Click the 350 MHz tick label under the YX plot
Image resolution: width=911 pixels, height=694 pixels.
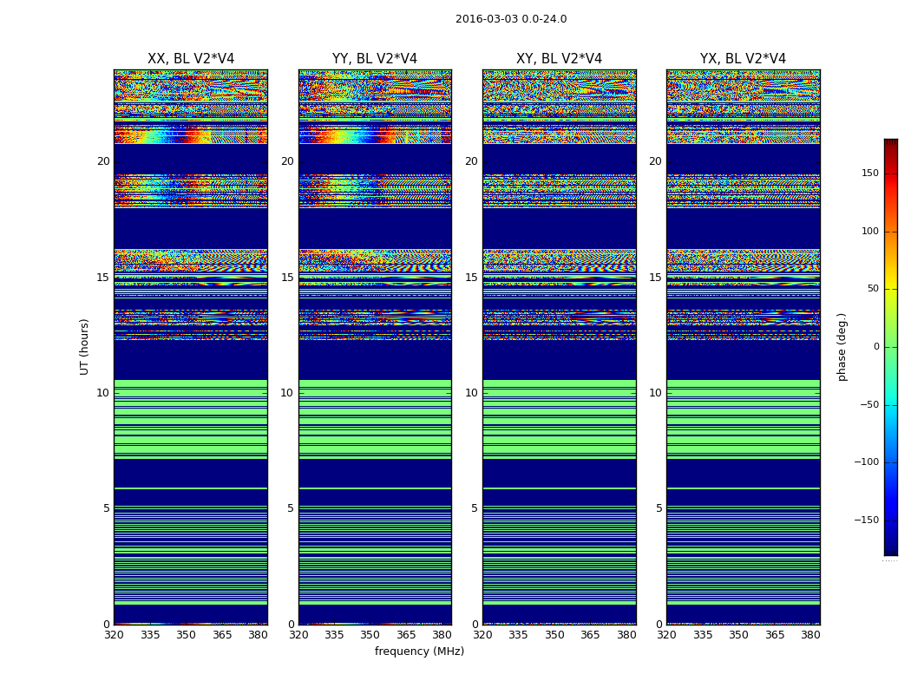click(x=738, y=635)
